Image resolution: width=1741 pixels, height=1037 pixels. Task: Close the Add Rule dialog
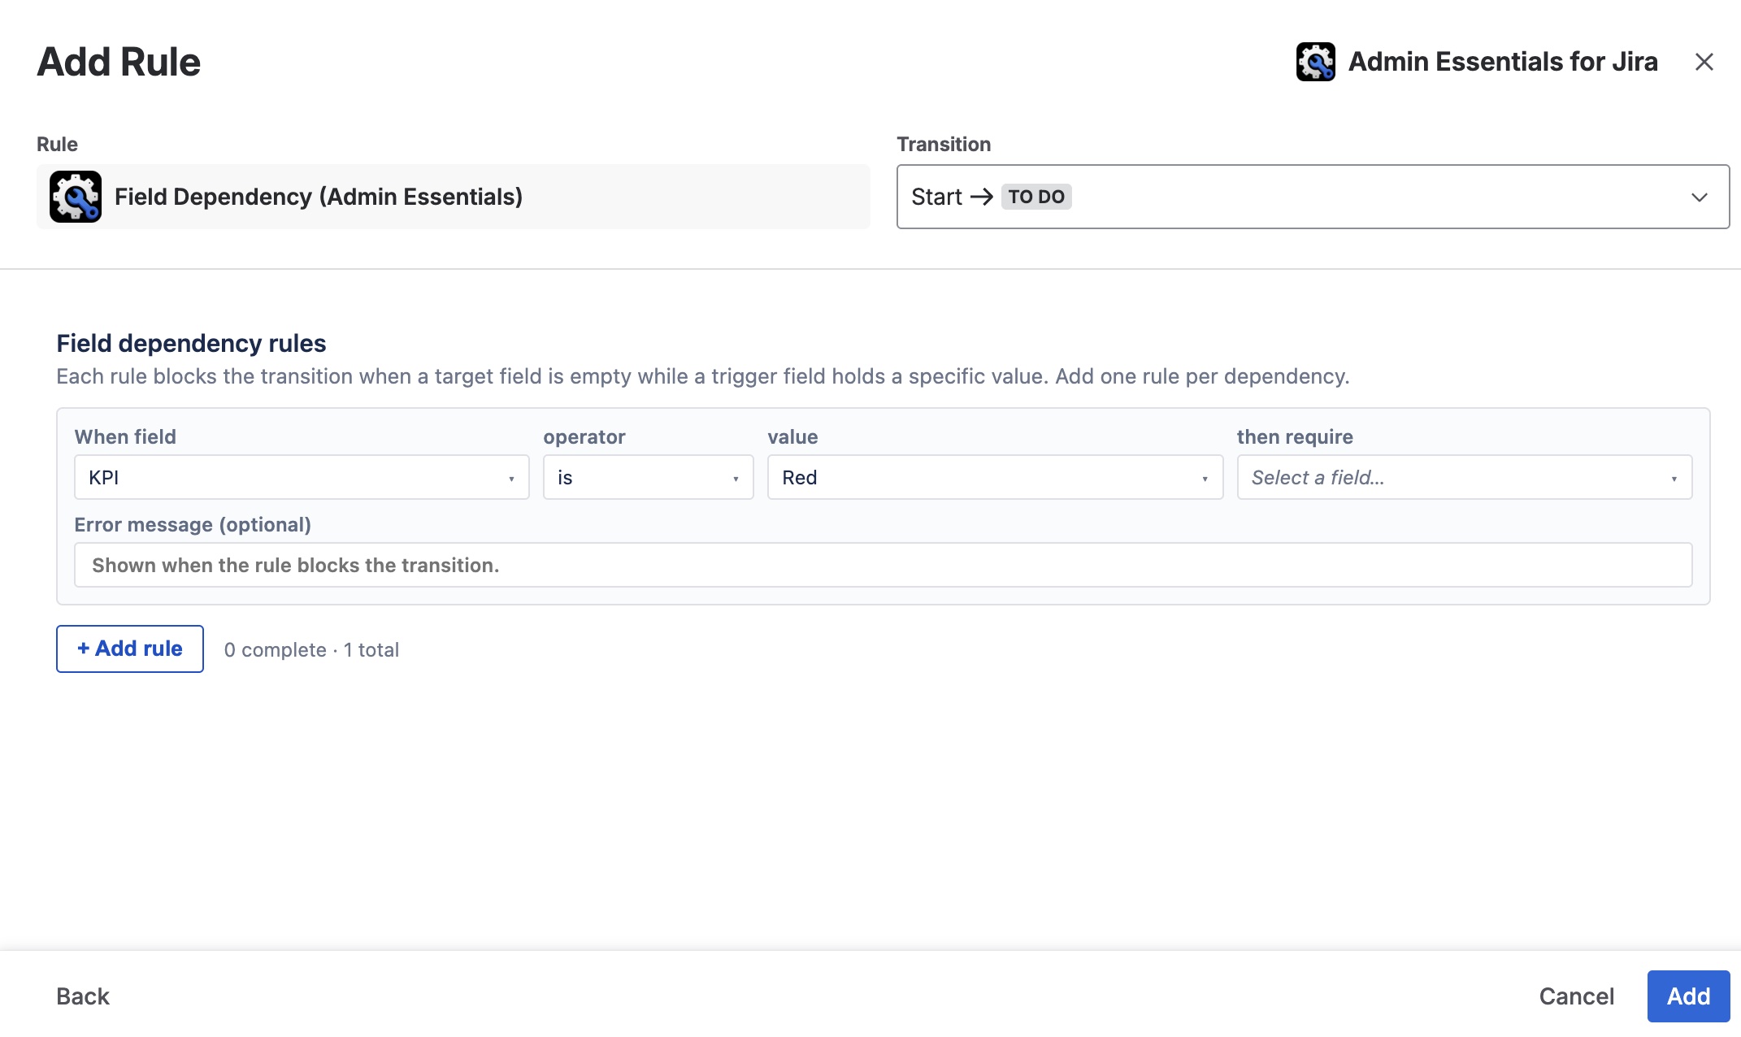pos(1704,62)
